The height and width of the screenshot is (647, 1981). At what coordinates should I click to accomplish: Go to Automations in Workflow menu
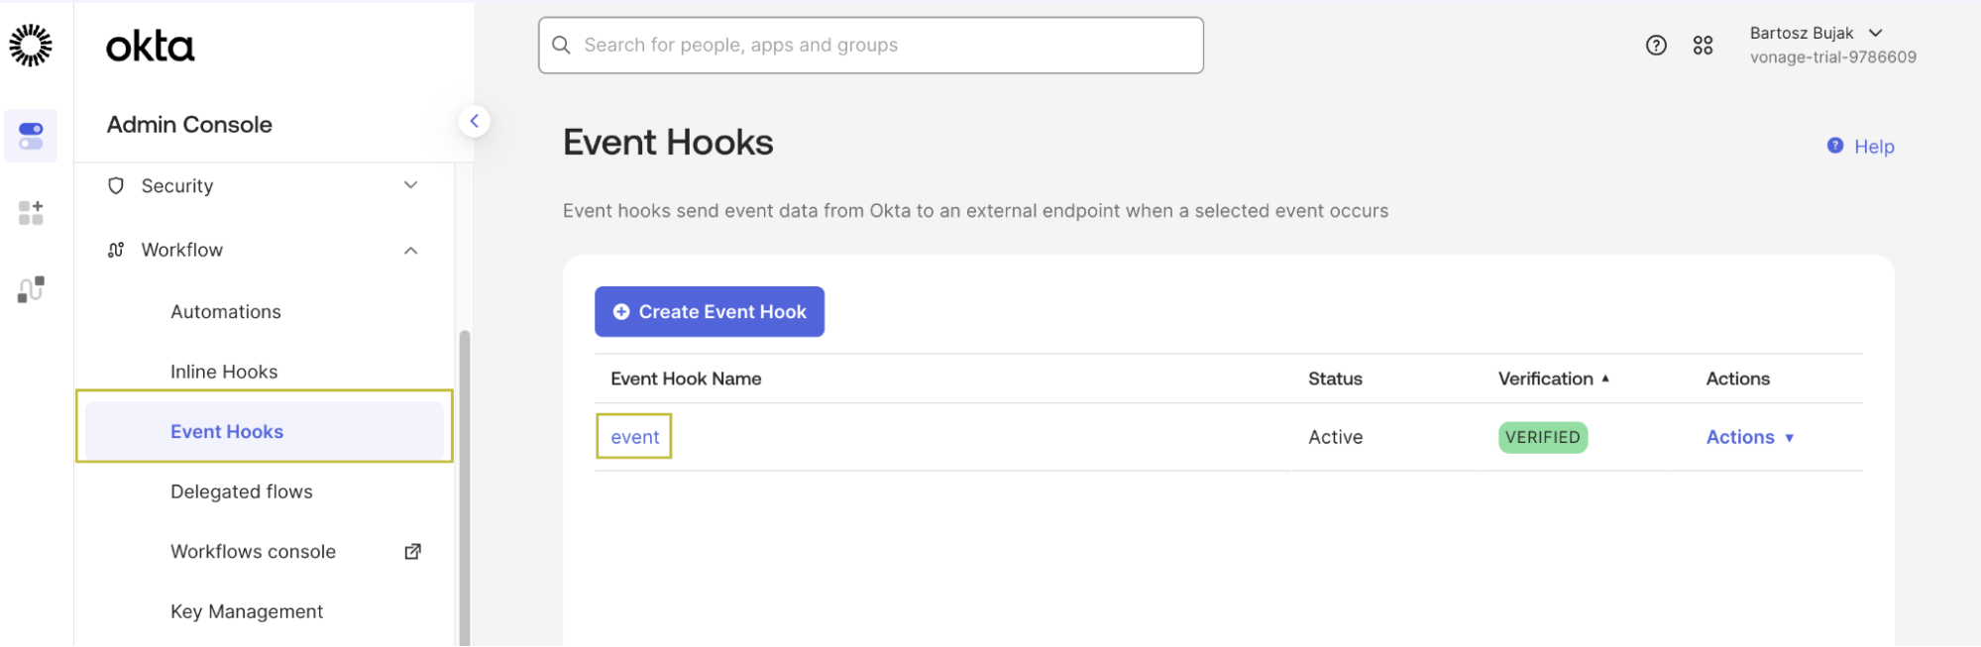pyautogui.click(x=226, y=311)
